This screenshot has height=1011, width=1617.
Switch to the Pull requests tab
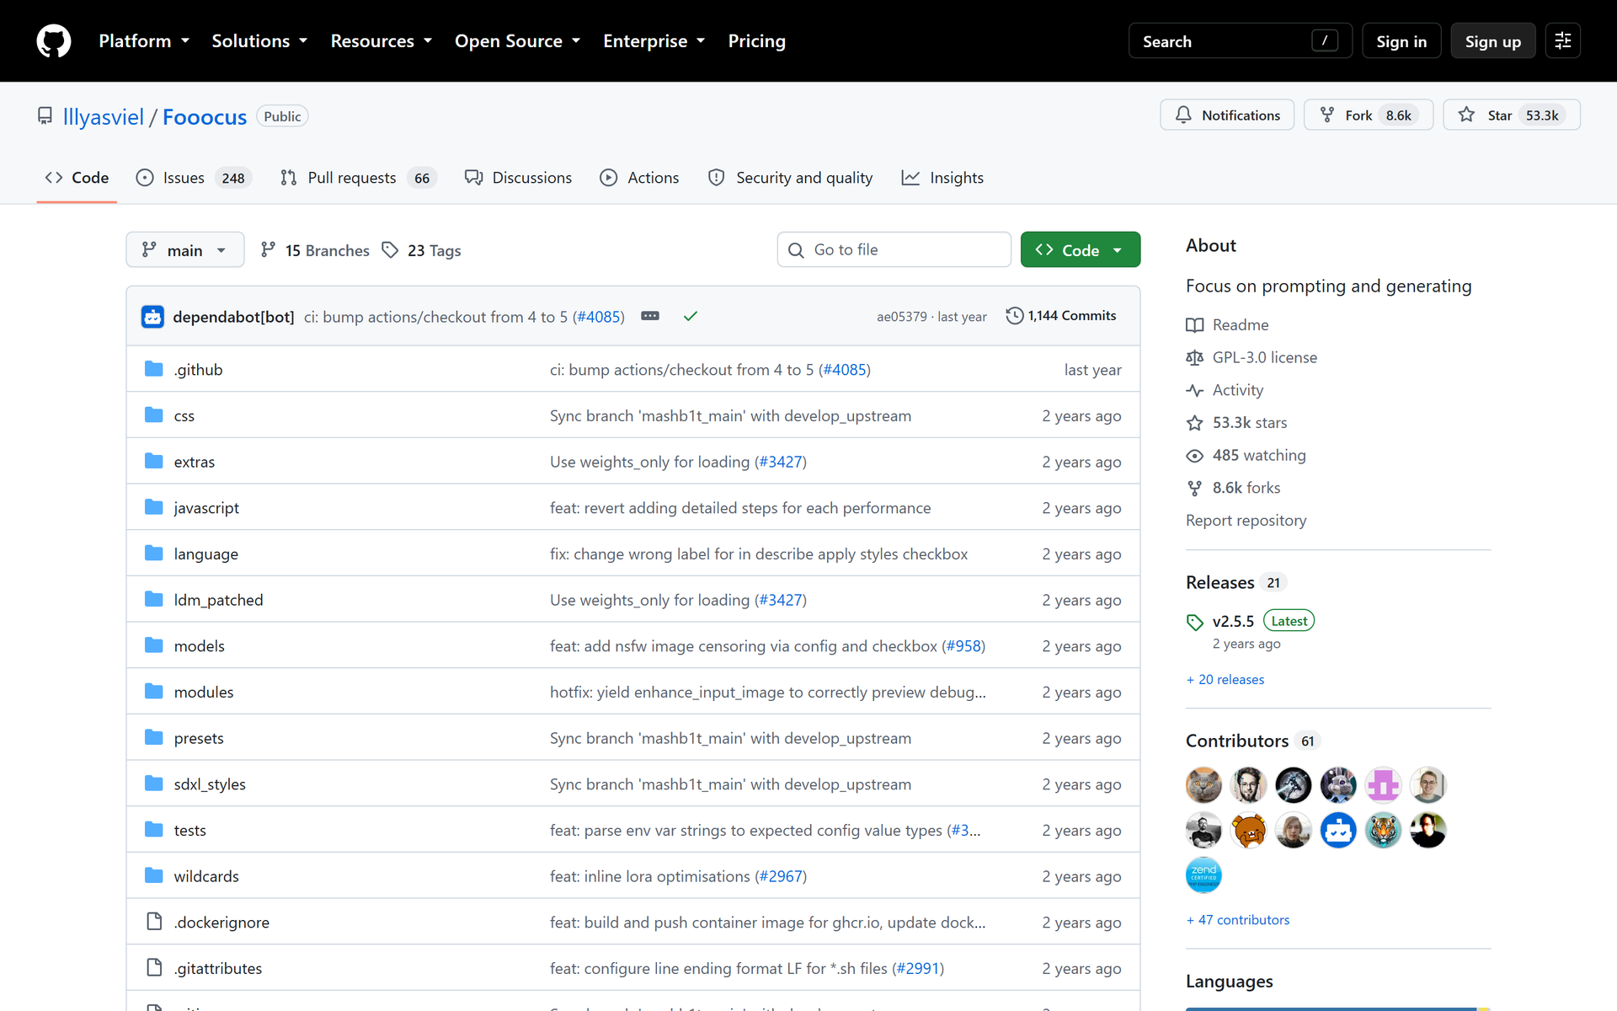tap(359, 178)
